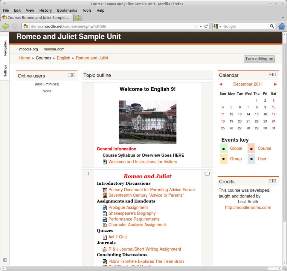Open the search engine dropdown

(217, 26)
